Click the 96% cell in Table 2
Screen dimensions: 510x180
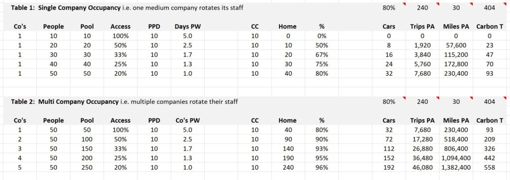(x=322, y=168)
